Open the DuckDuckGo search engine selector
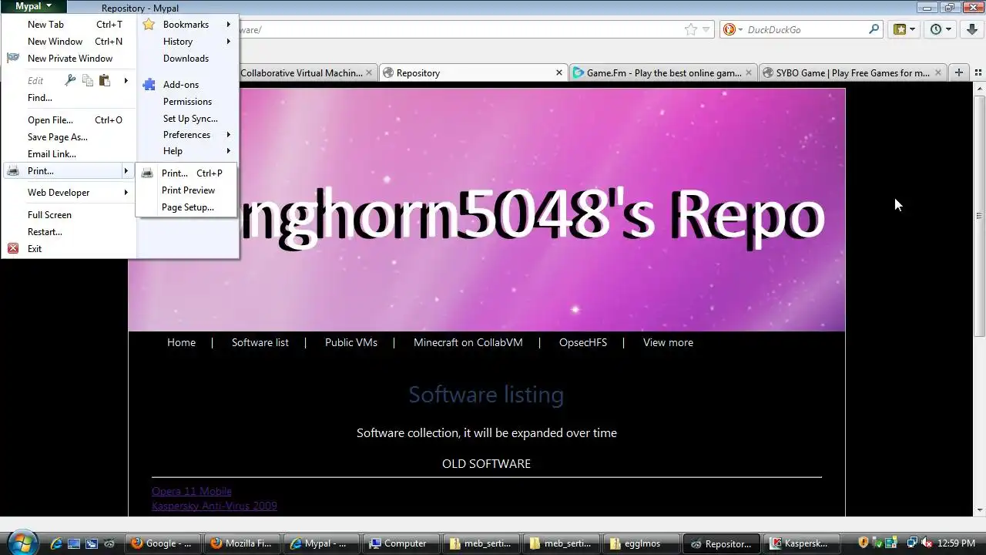 point(732,29)
